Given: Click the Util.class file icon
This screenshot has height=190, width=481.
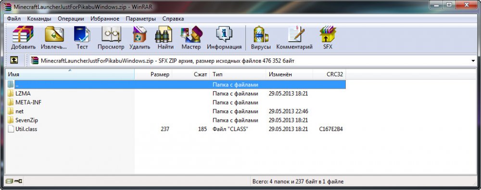Looking at the screenshot, I should click(11, 129).
